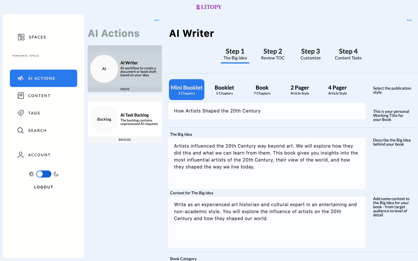
Task: Go to Step 4 Content Tasks
Action: pos(348,54)
